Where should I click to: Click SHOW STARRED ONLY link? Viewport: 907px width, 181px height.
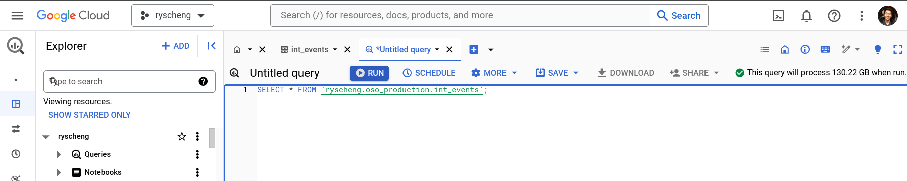[x=89, y=115]
